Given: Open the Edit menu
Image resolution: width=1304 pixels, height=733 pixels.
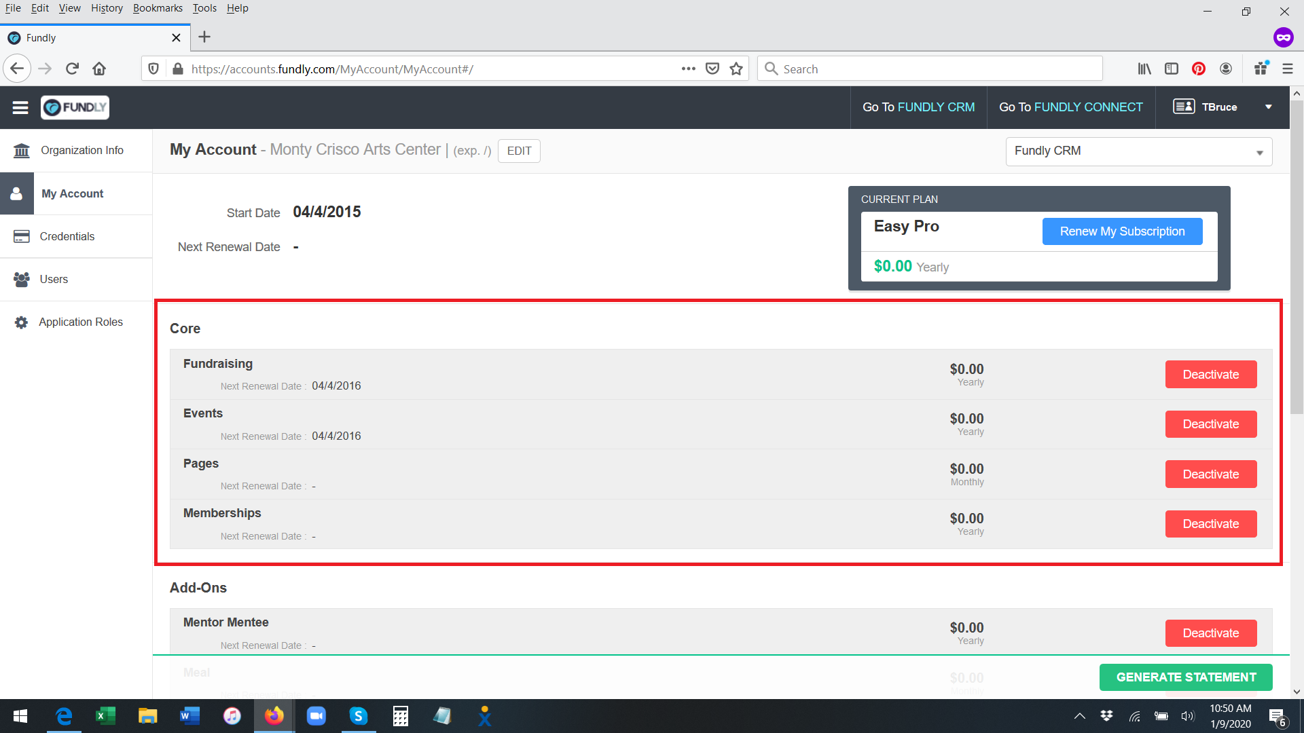Looking at the screenshot, I should [40, 8].
